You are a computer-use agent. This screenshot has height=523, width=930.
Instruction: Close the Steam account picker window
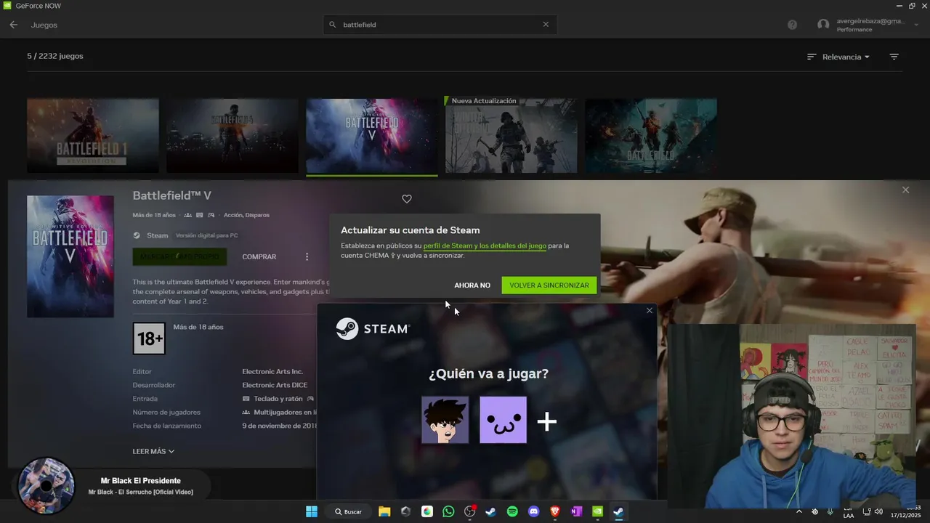click(x=650, y=310)
